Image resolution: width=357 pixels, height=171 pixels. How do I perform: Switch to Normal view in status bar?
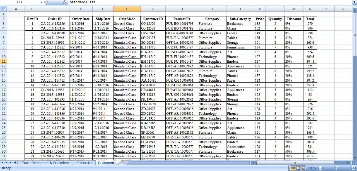[293, 168]
